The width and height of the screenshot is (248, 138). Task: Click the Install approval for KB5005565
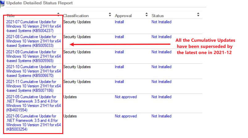pyautogui.click(x=119, y=52)
